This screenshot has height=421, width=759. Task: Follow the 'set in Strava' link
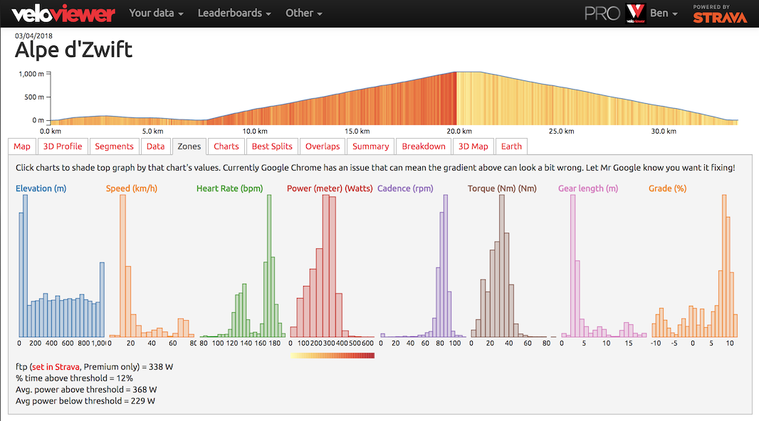click(x=56, y=367)
